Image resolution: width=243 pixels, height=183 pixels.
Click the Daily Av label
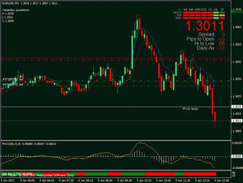(x=206, y=48)
